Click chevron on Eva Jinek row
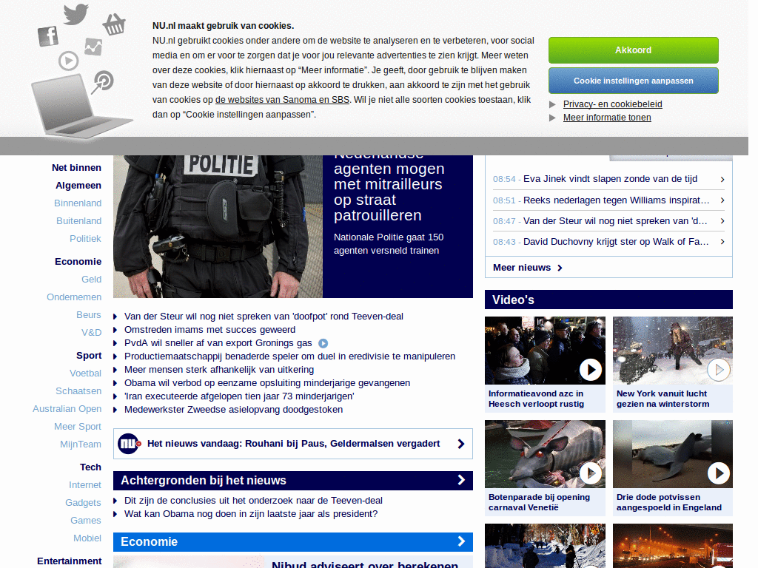This screenshot has height=568, width=758. click(722, 180)
